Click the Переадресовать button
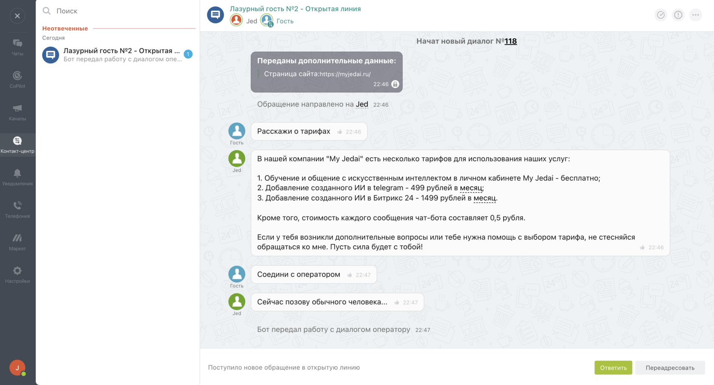This screenshot has width=714, height=385. (x=670, y=368)
